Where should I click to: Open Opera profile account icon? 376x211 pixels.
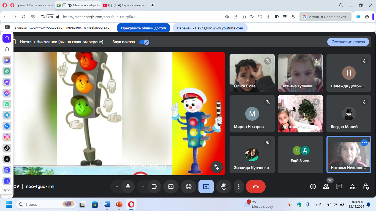[x=293, y=17]
